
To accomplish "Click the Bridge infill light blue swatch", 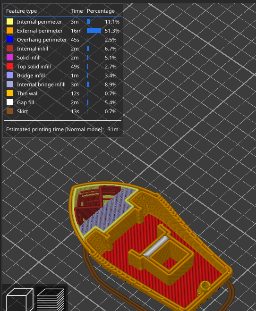I will pyautogui.click(x=10, y=76).
